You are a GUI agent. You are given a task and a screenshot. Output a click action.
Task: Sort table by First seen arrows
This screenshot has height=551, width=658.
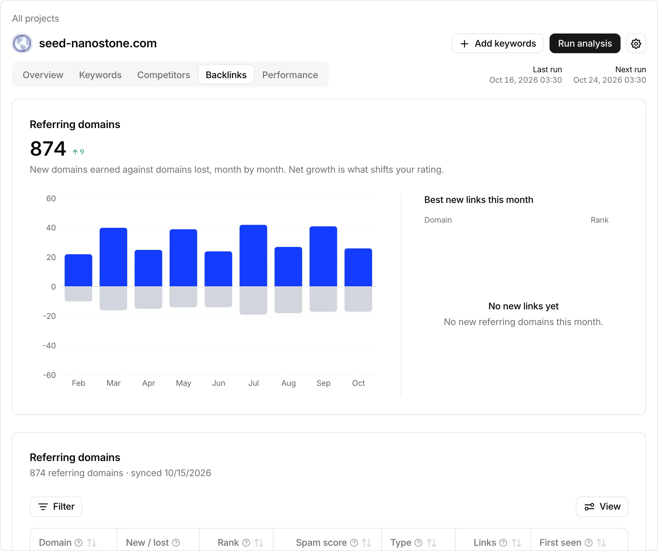601,542
